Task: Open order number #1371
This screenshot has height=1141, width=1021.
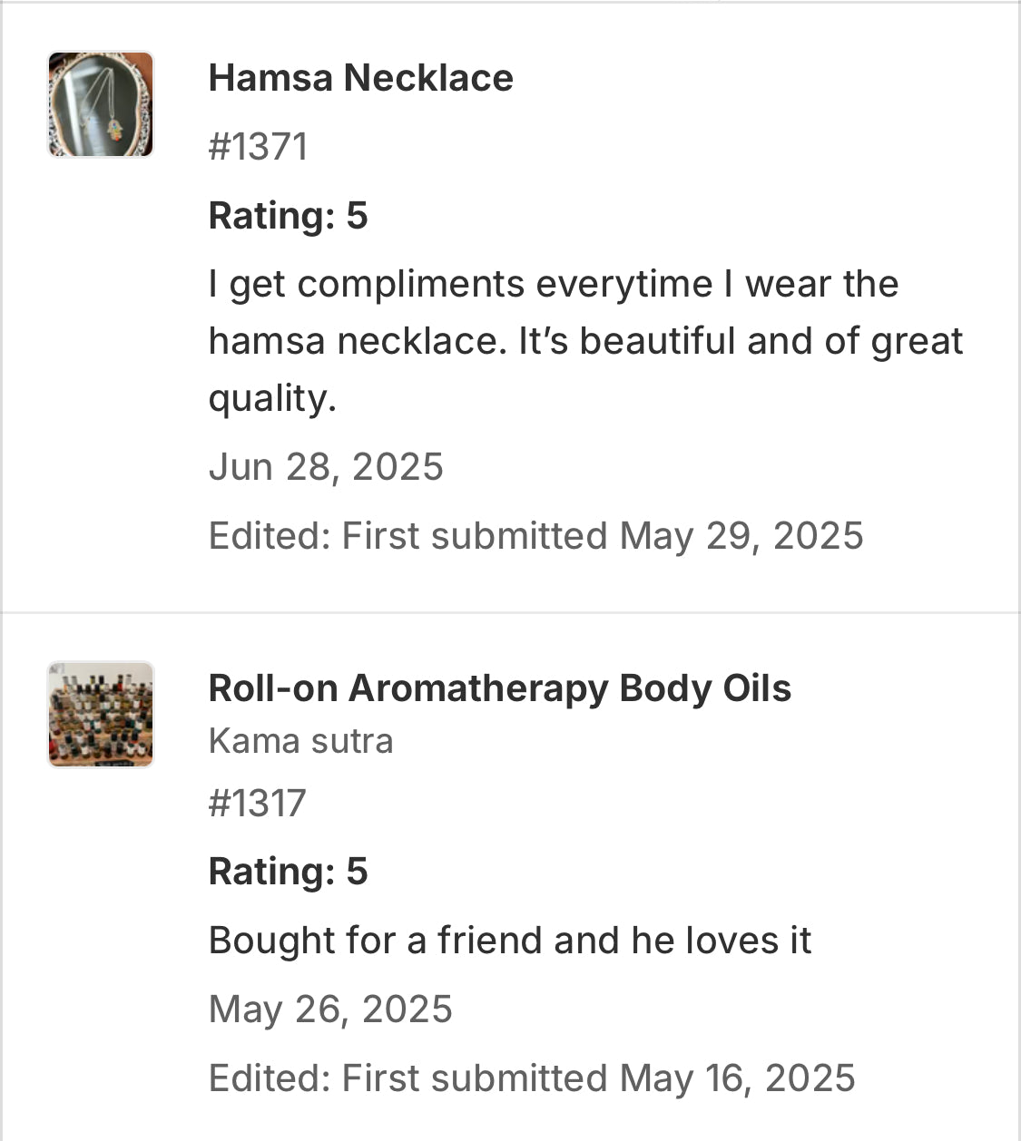Action: tap(258, 147)
